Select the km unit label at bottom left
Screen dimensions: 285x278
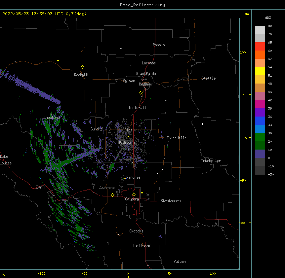[x=5, y=274]
